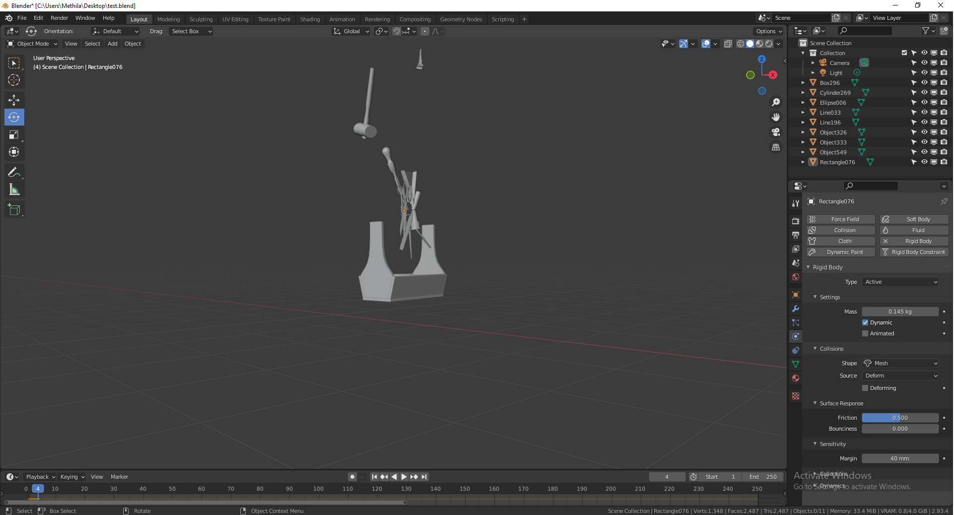954x515 pixels.
Task: Open the Object Constraints properties tab
Action: [x=796, y=350]
